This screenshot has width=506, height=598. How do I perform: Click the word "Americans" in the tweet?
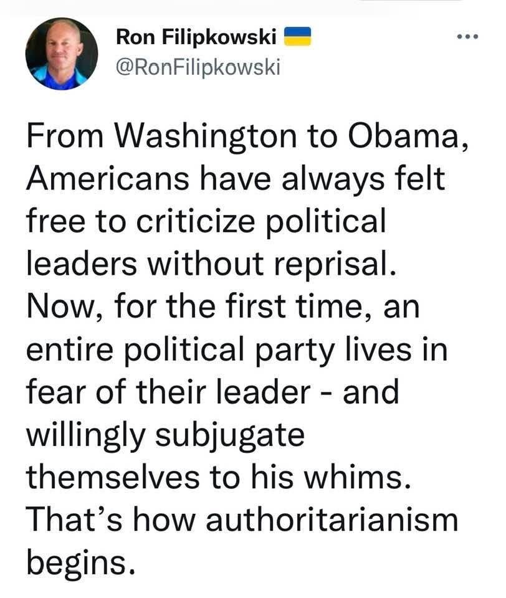(x=107, y=179)
